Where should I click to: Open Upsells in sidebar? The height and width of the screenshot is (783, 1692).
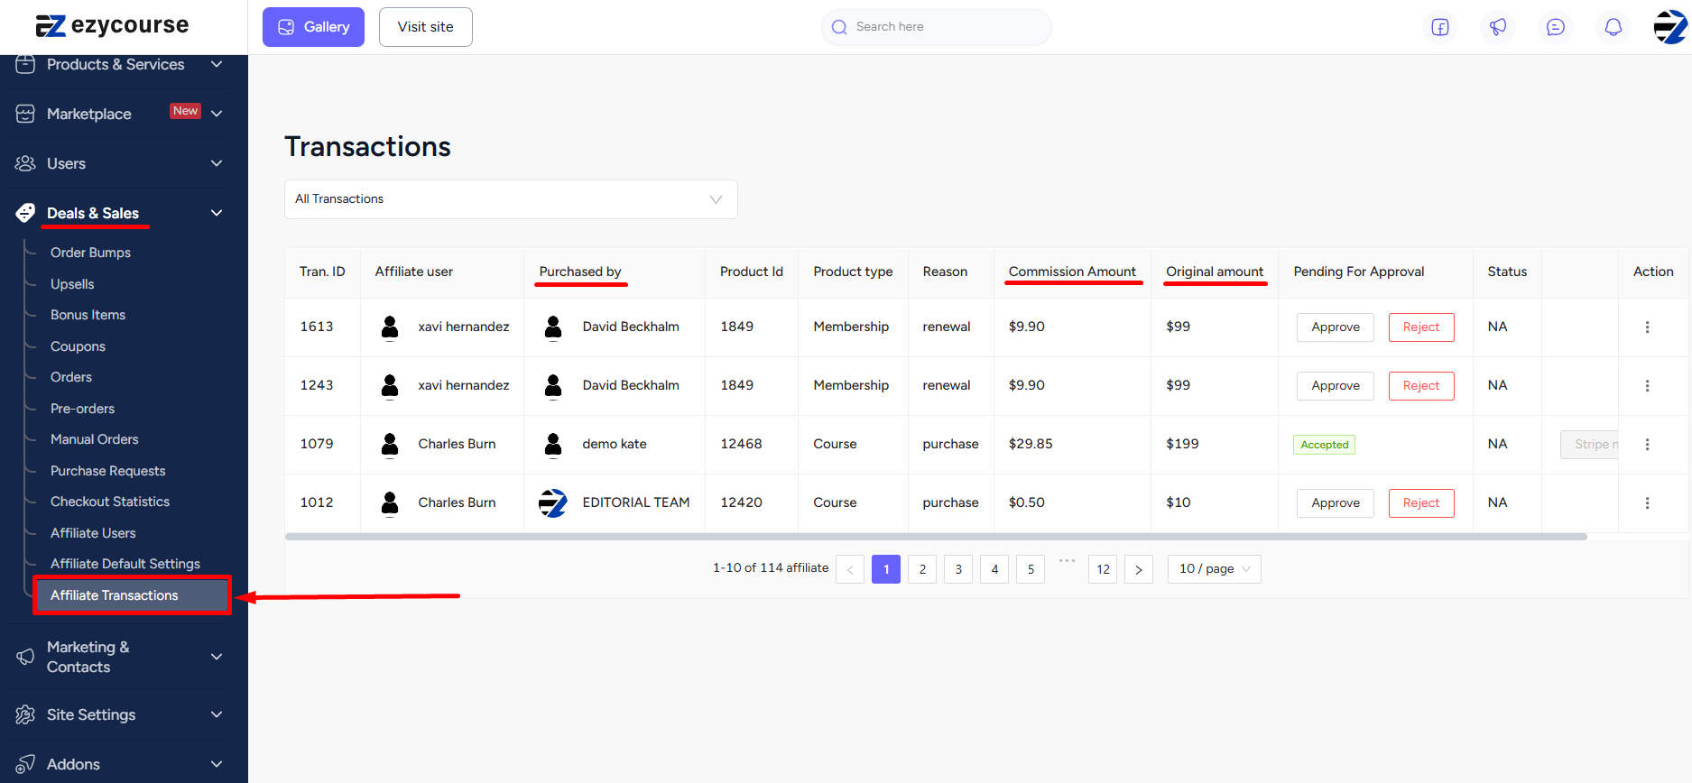[72, 284]
